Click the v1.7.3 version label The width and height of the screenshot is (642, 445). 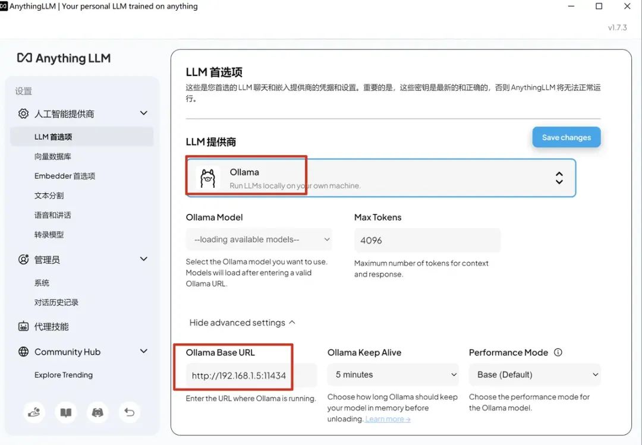(x=618, y=27)
